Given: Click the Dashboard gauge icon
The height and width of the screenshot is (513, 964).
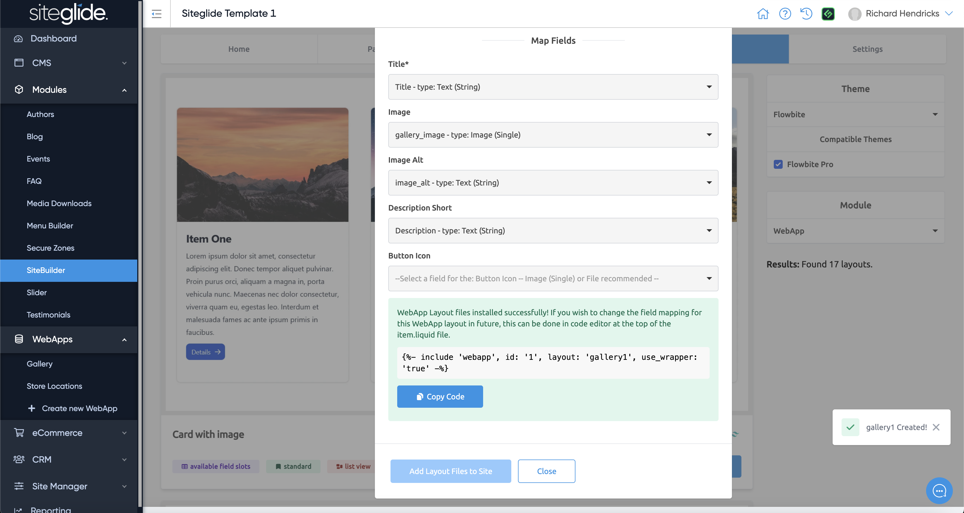Looking at the screenshot, I should click(x=18, y=38).
